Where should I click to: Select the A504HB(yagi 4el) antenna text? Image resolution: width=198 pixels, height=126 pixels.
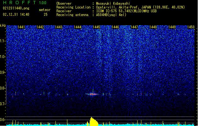pos(111,15)
